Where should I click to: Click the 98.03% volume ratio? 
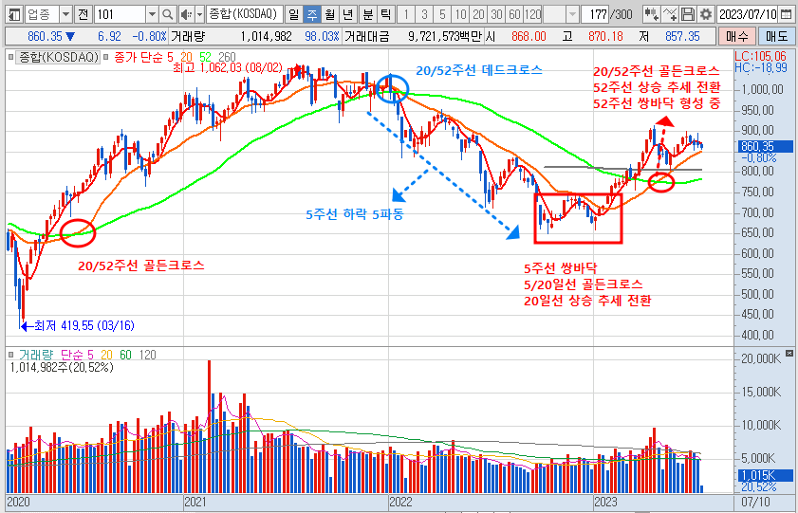pyautogui.click(x=322, y=37)
